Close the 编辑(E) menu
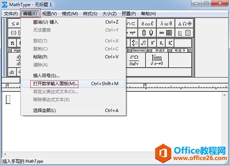 [x=30, y=14]
